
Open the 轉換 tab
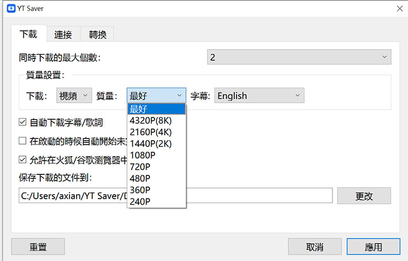[97, 34]
